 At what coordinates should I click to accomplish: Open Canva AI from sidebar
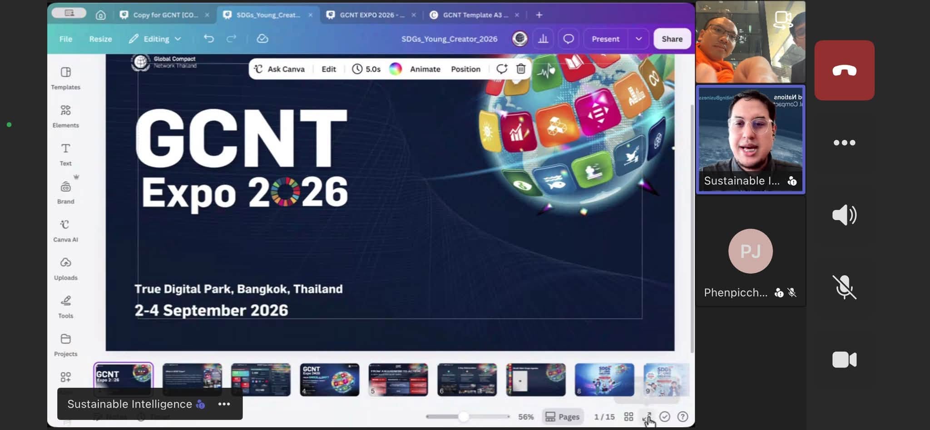click(x=65, y=231)
